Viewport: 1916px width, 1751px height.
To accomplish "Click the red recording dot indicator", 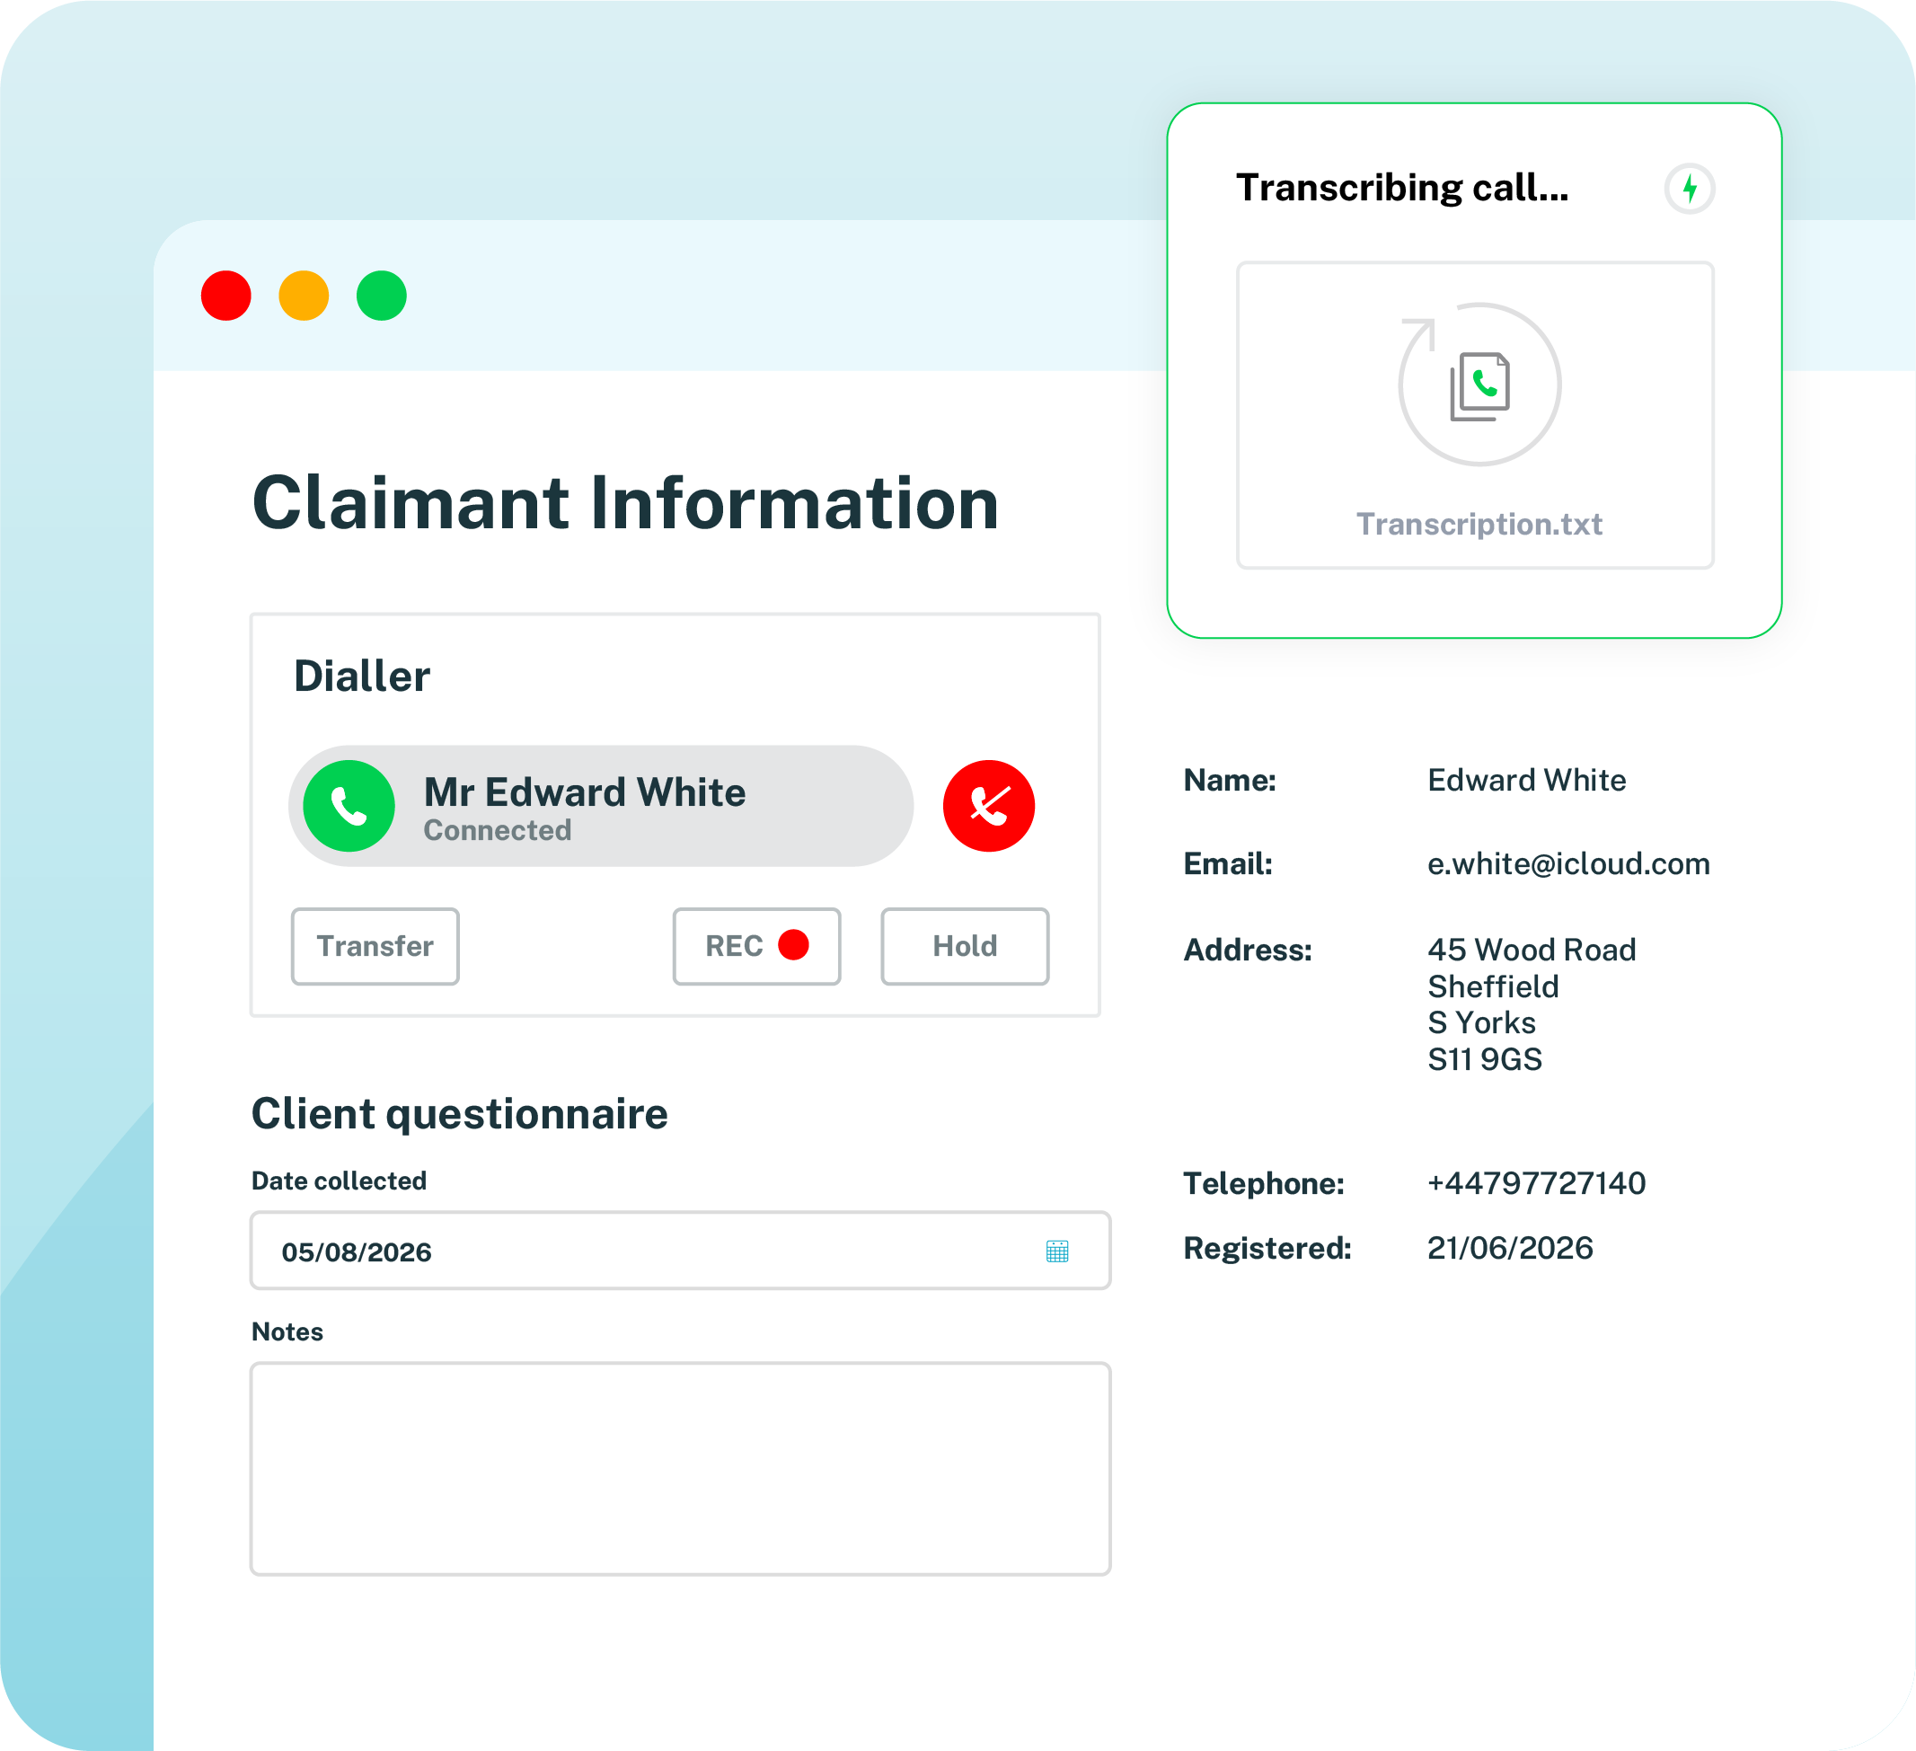I will point(793,945).
